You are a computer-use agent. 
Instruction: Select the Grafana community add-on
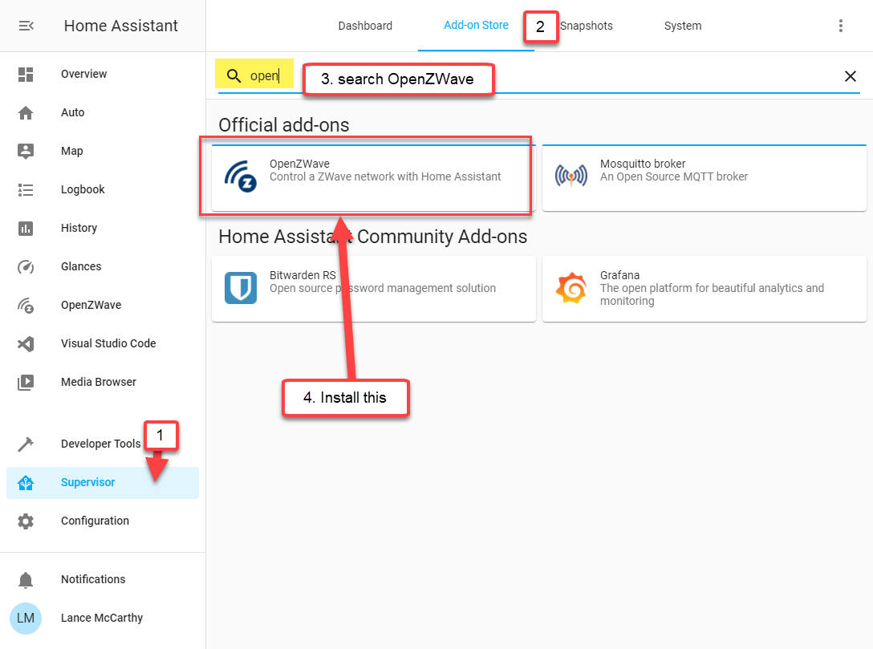click(704, 289)
